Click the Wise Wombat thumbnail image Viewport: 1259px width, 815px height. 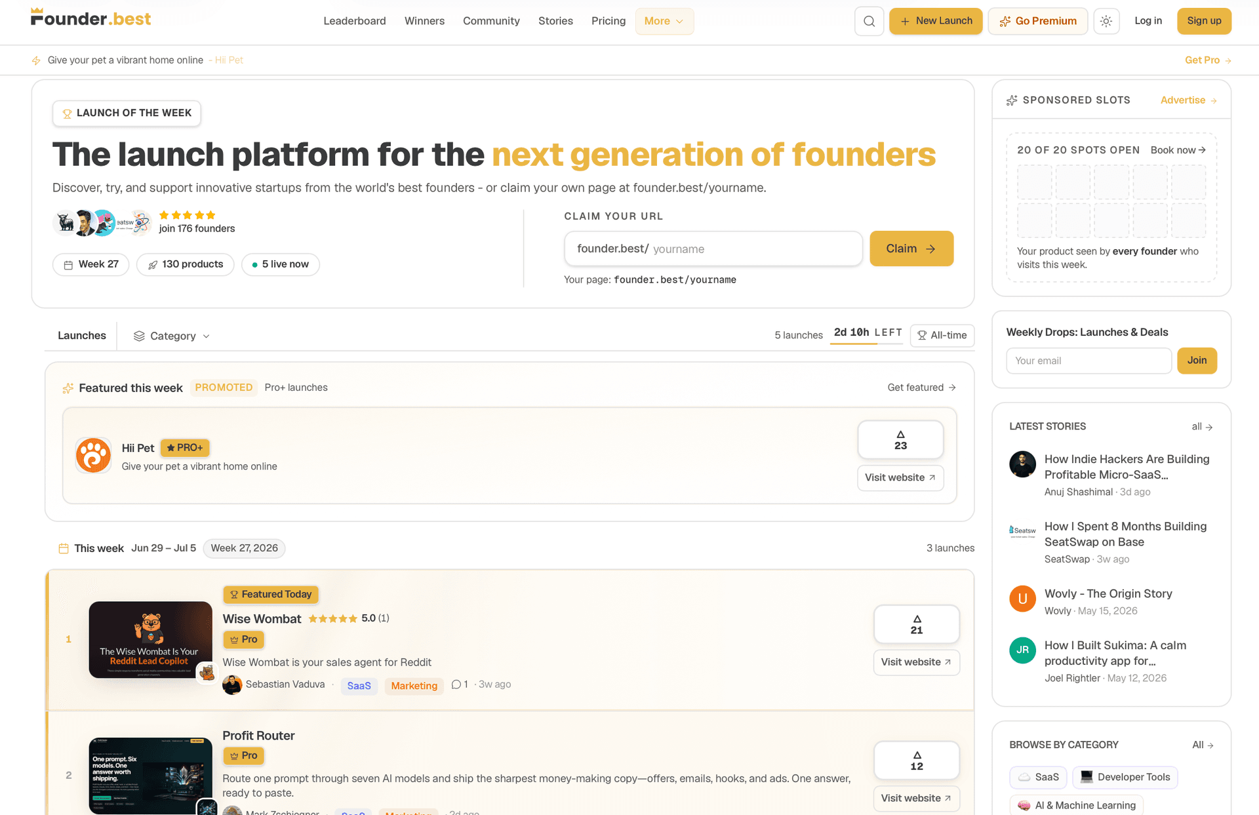tap(150, 639)
